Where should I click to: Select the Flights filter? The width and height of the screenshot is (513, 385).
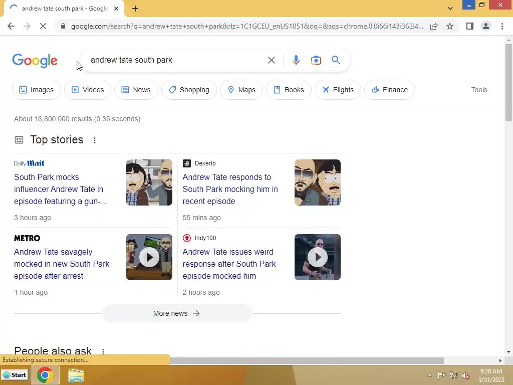coord(338,90)
